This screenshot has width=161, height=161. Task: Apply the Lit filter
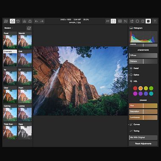click(x=25, y=77)
